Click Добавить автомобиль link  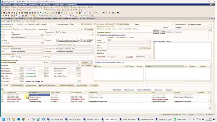(9, 63)
